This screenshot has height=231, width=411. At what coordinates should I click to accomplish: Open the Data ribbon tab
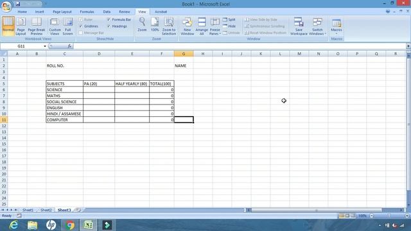pos(107,12)
